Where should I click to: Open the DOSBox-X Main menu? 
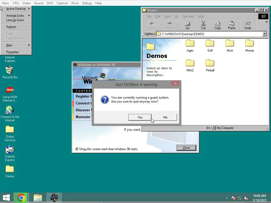[x=5, y=3]
